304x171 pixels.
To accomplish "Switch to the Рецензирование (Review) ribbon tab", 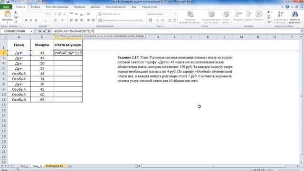I will pyautogui.click(x=116, y=7).
